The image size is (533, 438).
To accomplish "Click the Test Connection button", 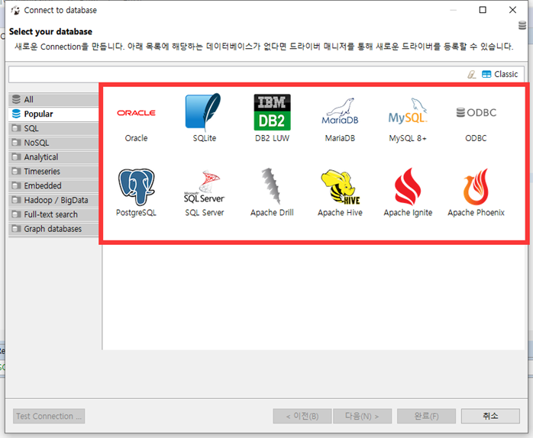I will [49, 416].
